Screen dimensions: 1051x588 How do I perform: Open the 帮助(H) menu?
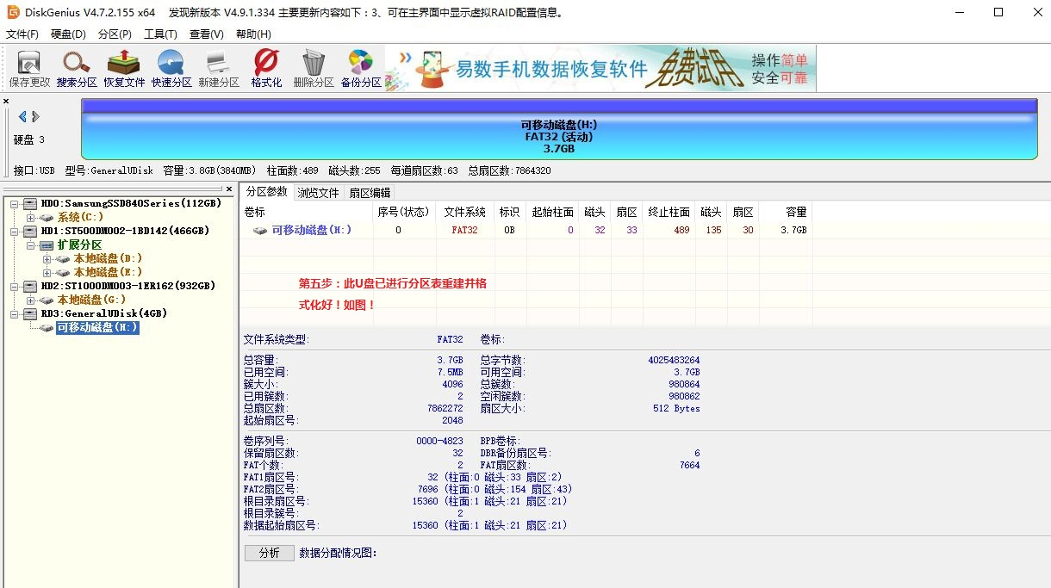(252, 34)
